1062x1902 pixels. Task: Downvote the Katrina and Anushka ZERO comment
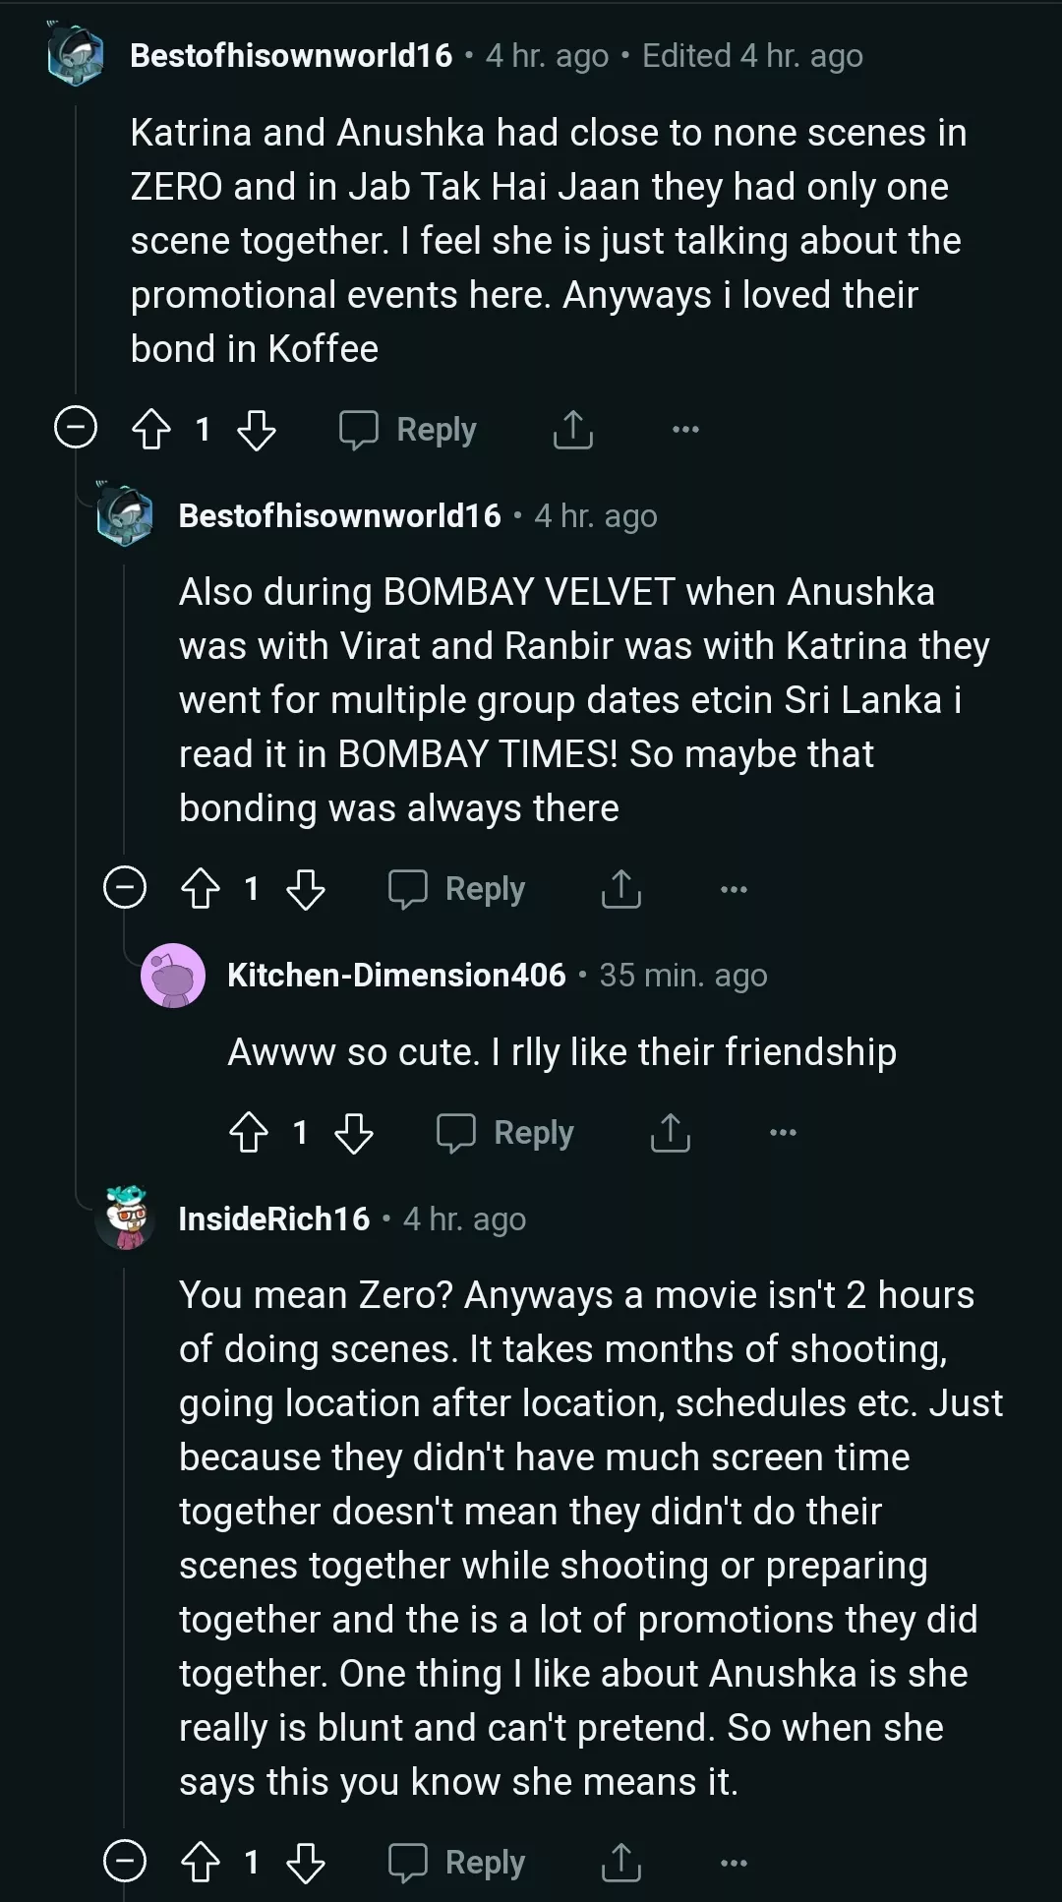257,430
